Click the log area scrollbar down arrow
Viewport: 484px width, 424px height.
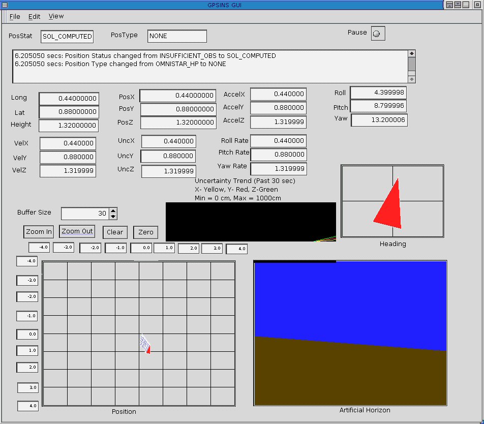pyautogui.click(x=411, y=79)
